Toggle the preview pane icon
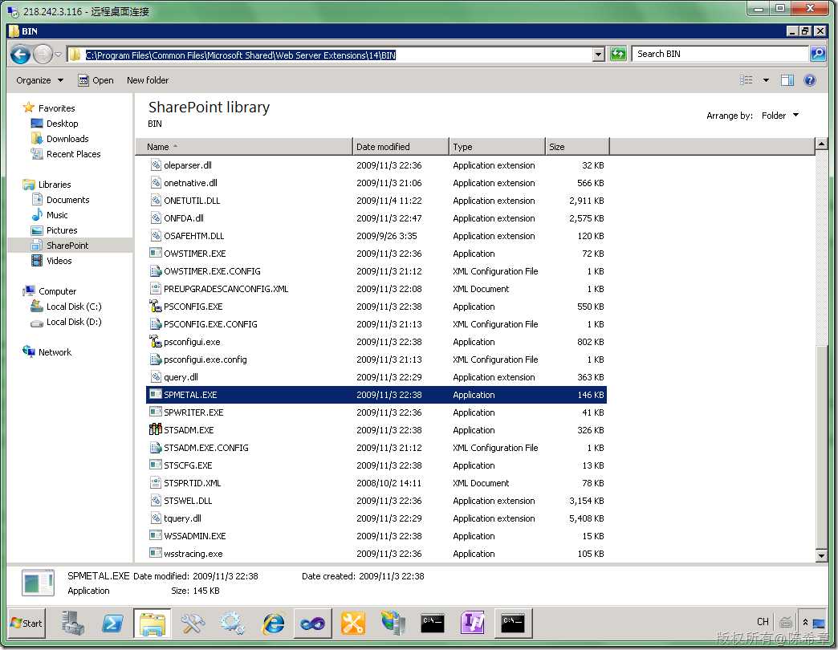838x650 pixels. (787, 80)
